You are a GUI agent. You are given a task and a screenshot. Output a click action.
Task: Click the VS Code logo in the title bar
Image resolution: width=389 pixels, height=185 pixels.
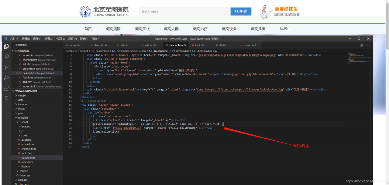pyautogui.click(x=5, y=38)
